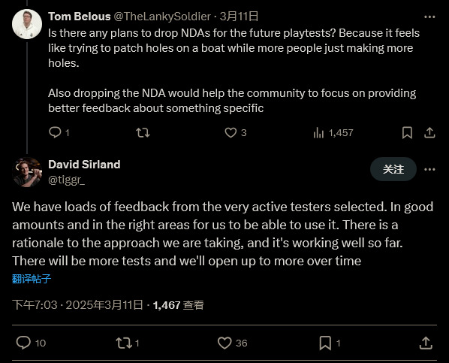Share David Sirland's post
This screenshot has width=449, height=363.
[426, 343]
